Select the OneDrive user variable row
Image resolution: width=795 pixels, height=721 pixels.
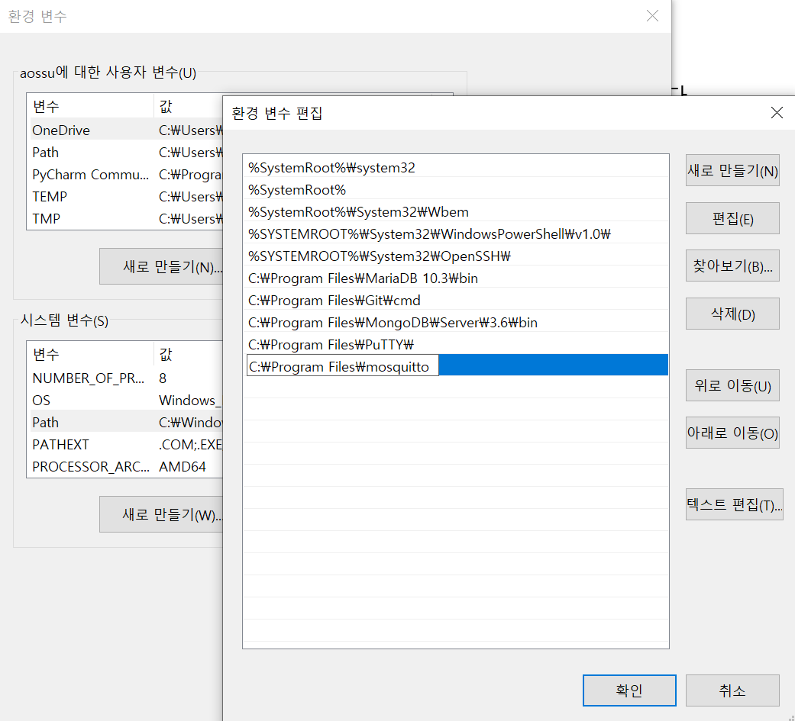coord(127,130)
